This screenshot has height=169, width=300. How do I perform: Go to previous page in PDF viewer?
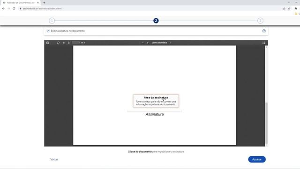[64, 43]
